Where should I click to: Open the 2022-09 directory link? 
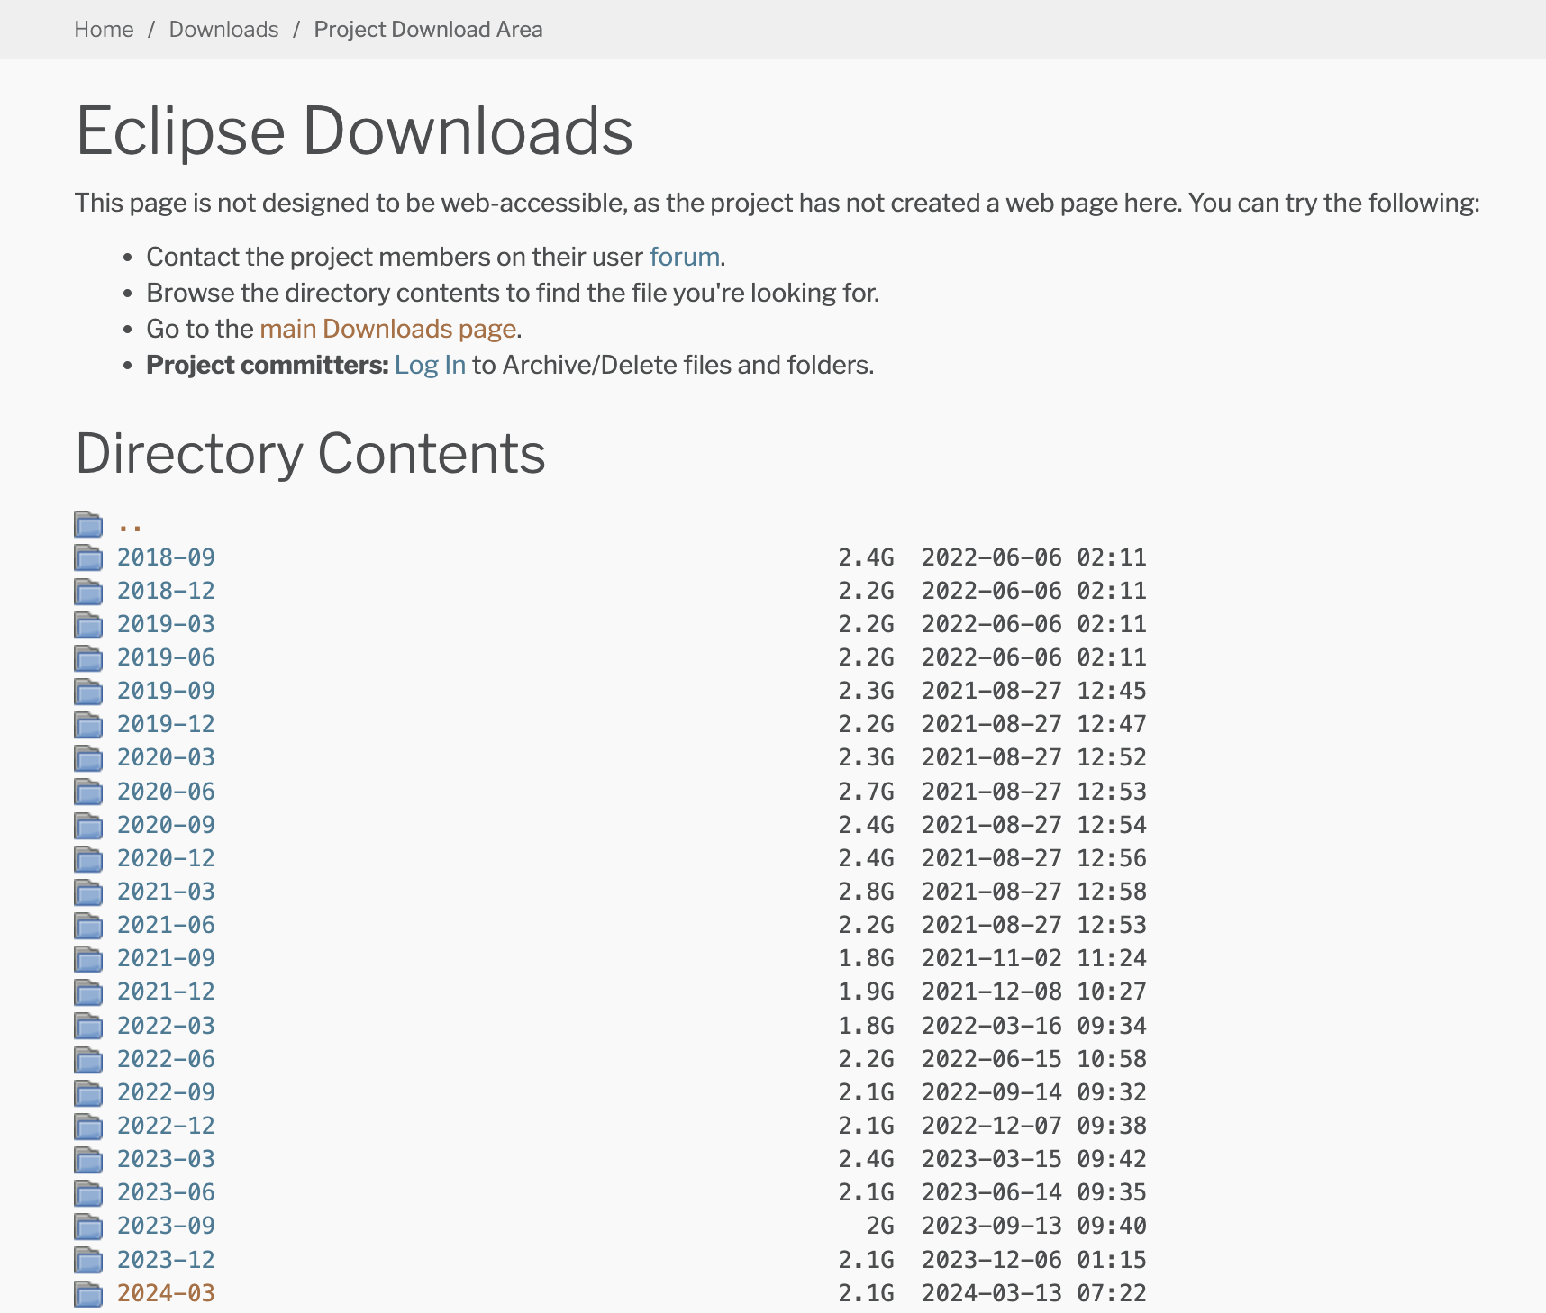166,1092
